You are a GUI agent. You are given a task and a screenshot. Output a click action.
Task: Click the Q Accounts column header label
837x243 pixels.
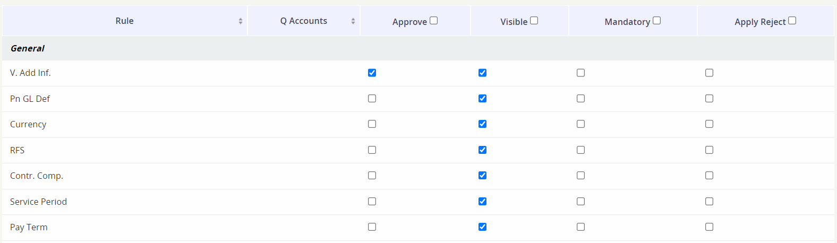(304, 21)
